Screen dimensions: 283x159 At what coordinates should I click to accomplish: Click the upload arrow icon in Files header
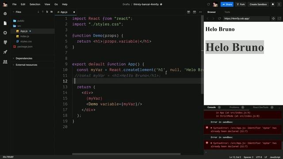(x=43, y=12)
